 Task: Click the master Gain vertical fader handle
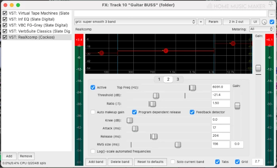258,68
